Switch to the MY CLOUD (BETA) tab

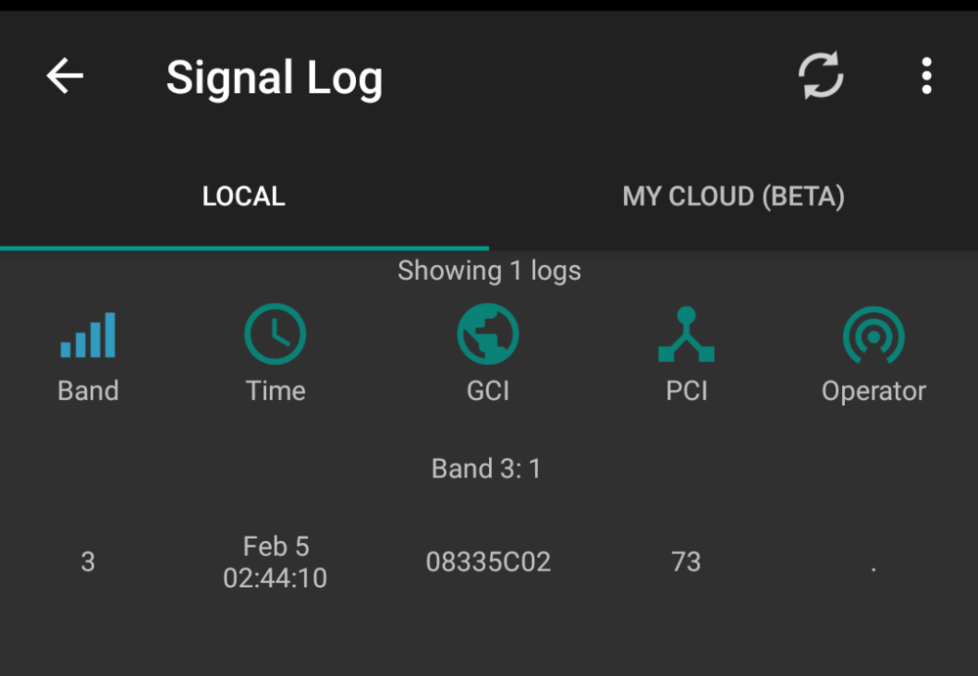(733, 196)
